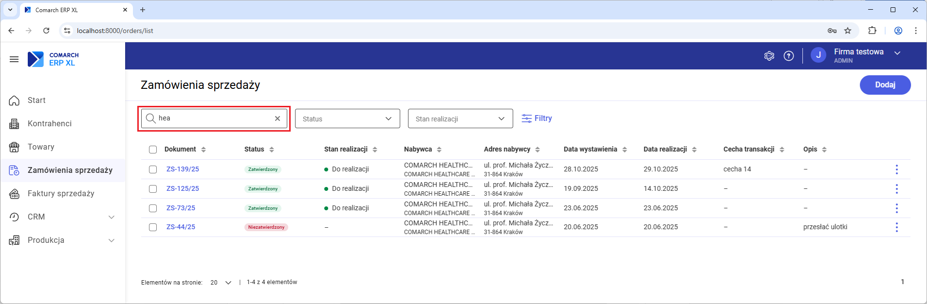
Task: Check the box for order ZS-125/25
Action: coord(153,189)
